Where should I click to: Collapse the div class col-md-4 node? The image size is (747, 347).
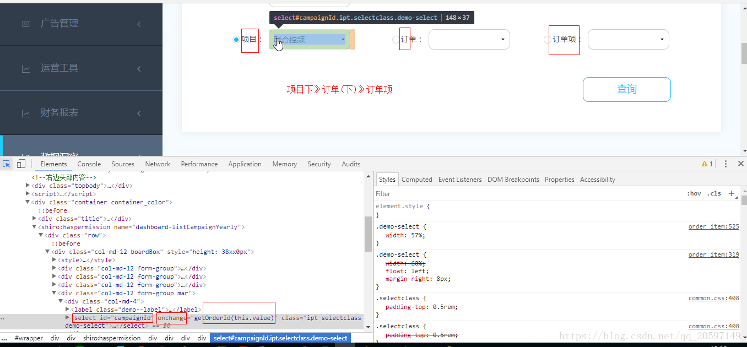(61, 301)
